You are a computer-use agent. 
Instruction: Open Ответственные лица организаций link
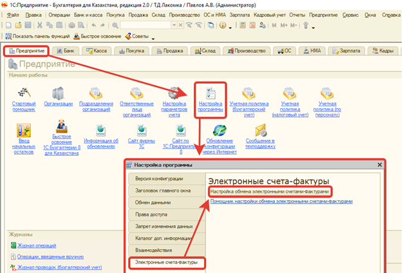pyautogui.click(x=136, y=109)
